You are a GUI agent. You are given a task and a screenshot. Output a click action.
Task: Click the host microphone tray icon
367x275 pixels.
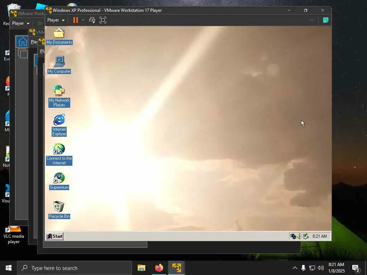click(x=303, y=268)
